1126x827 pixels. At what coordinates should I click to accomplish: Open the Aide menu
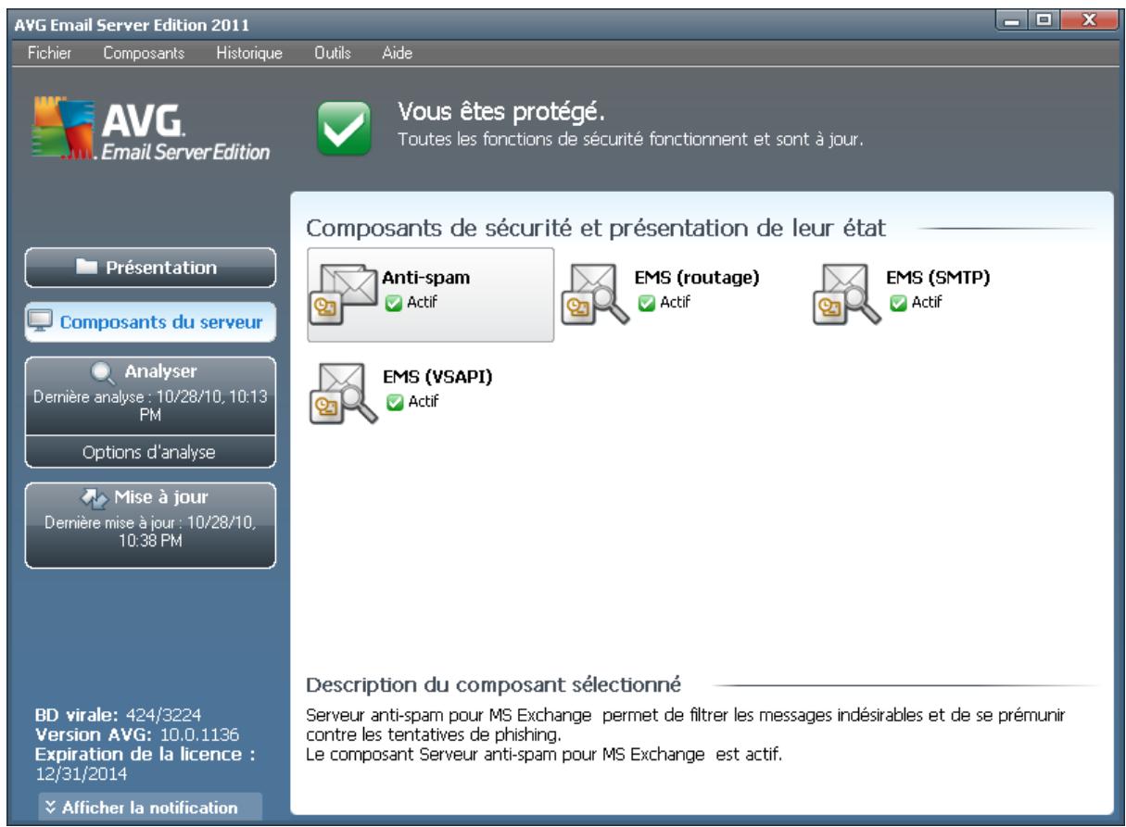pos(398,53)
